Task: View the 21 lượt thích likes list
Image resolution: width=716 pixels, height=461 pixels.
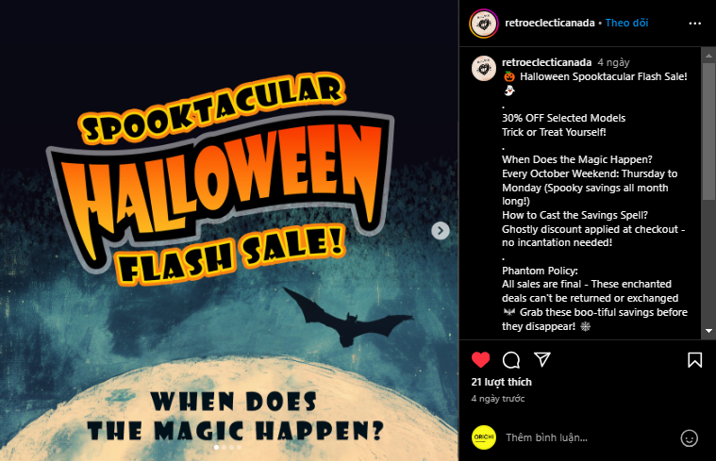Action: pos(501,382)
